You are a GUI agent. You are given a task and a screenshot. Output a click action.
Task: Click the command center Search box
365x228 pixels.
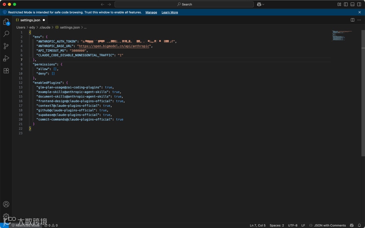pos(184,4)
